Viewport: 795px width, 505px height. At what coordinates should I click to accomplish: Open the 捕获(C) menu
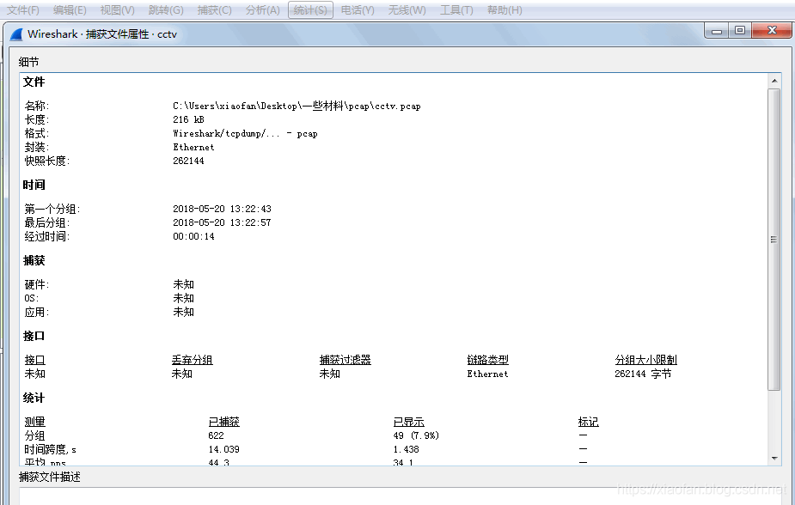point(215,10)
